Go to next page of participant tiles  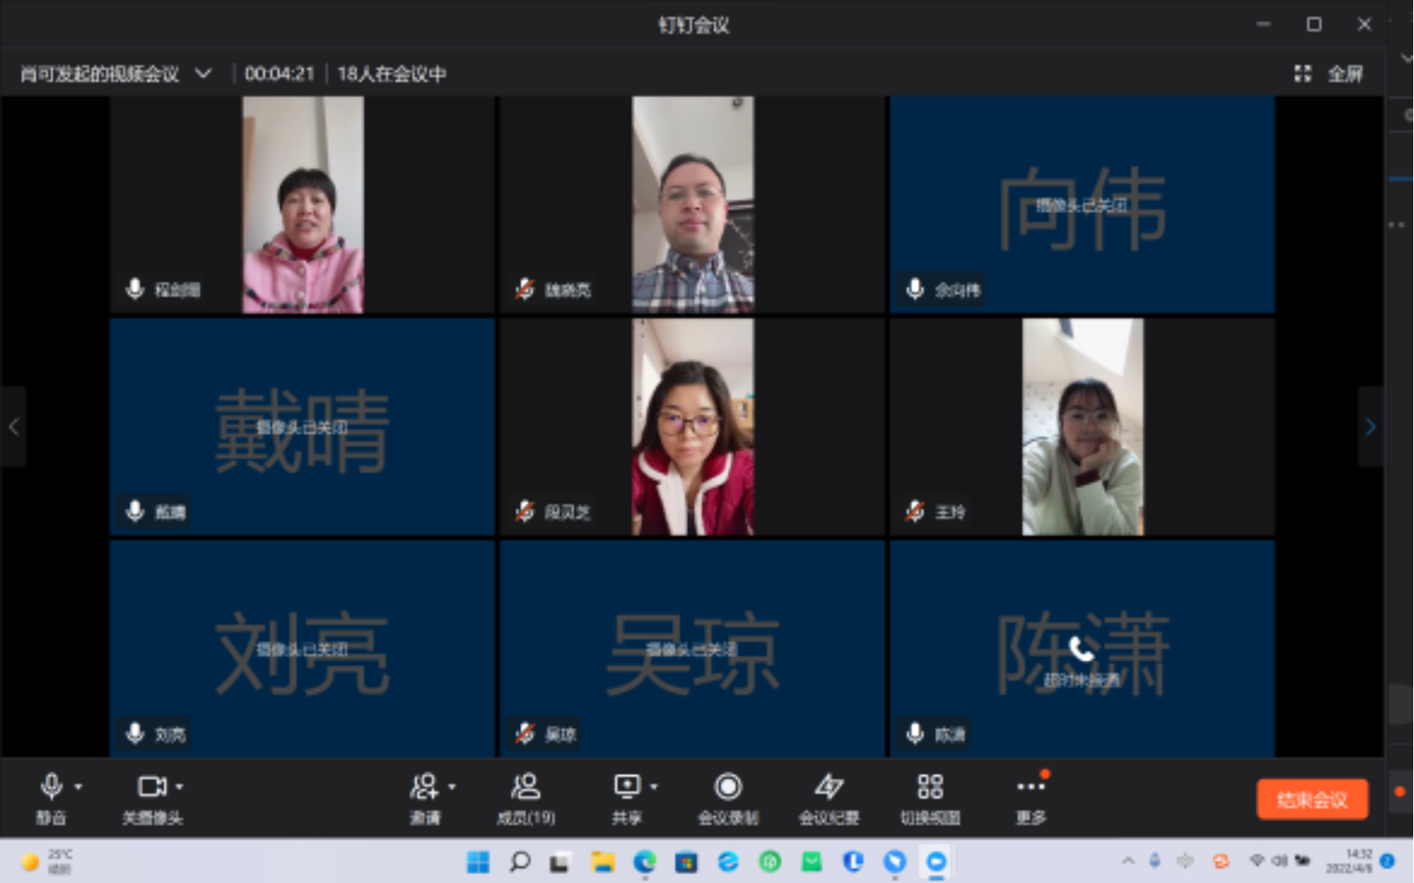click(x=1370, y=426)
